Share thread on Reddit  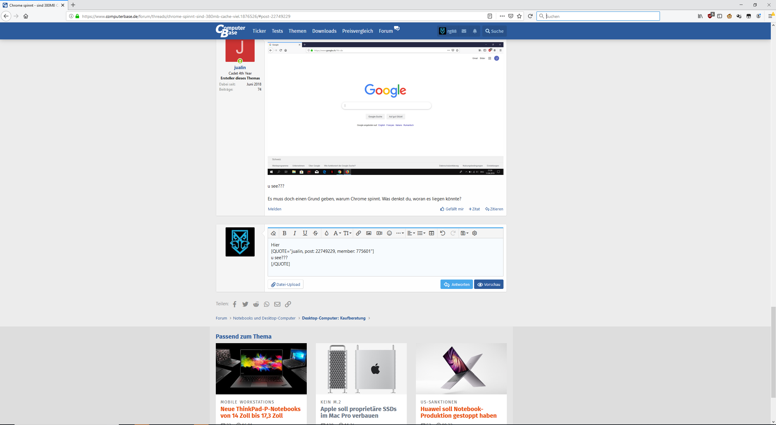coord(256,304)
